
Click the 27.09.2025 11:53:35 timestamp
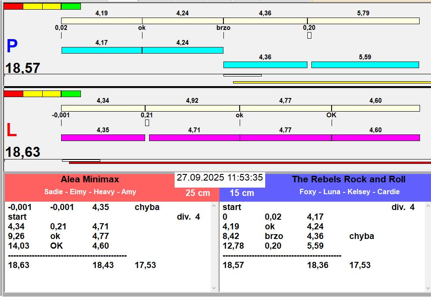[219, 177]
